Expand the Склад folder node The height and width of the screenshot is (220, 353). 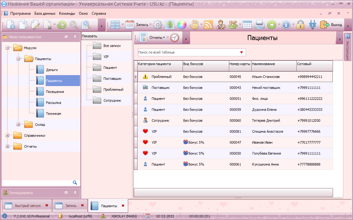click(x=18, y=125)
